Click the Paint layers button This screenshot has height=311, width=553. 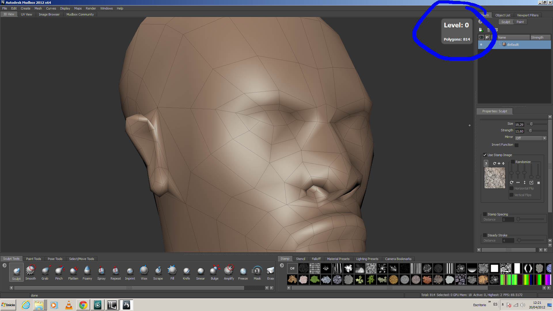[x=520, y=22]
